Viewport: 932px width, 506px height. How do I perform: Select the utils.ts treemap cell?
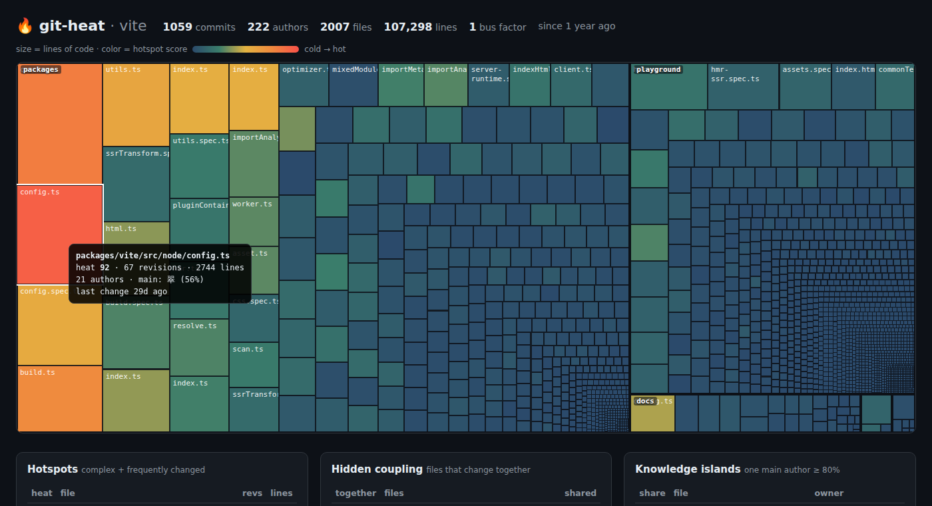pyautogui.click(x=136, y=105)
